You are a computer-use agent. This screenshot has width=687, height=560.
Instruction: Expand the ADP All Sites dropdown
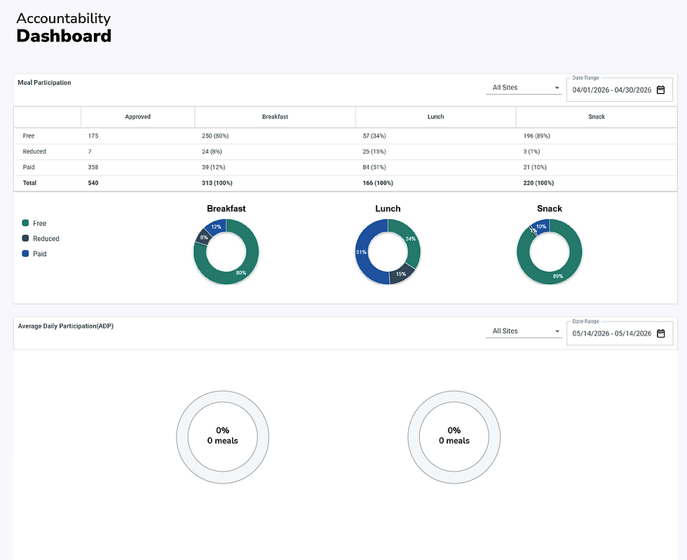[x=524, y=331]
